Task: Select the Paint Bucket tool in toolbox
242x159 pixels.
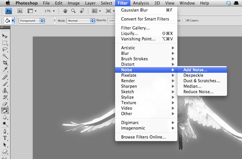Action: [5, 111]
